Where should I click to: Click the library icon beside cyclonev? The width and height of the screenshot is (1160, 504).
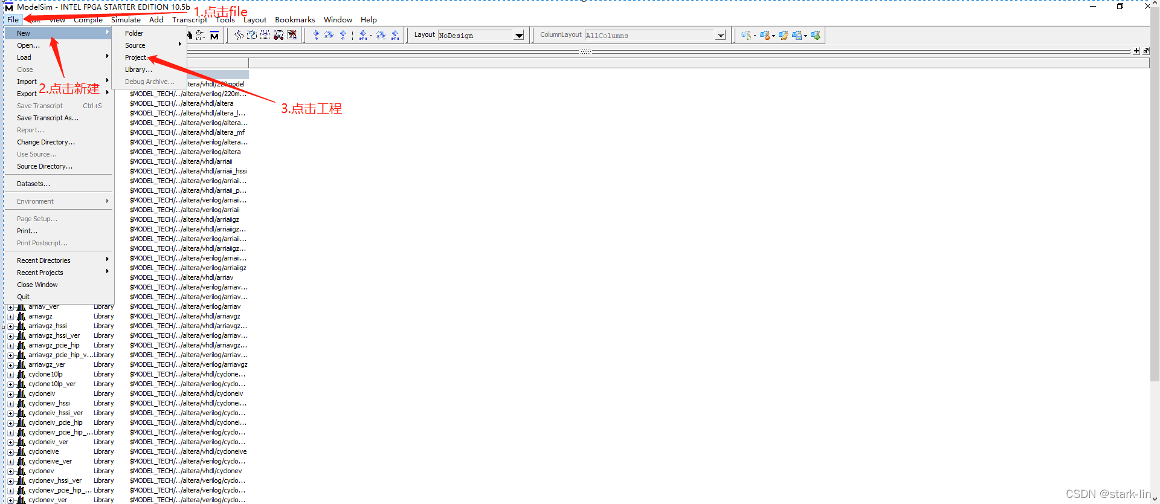tap(21, 471)
